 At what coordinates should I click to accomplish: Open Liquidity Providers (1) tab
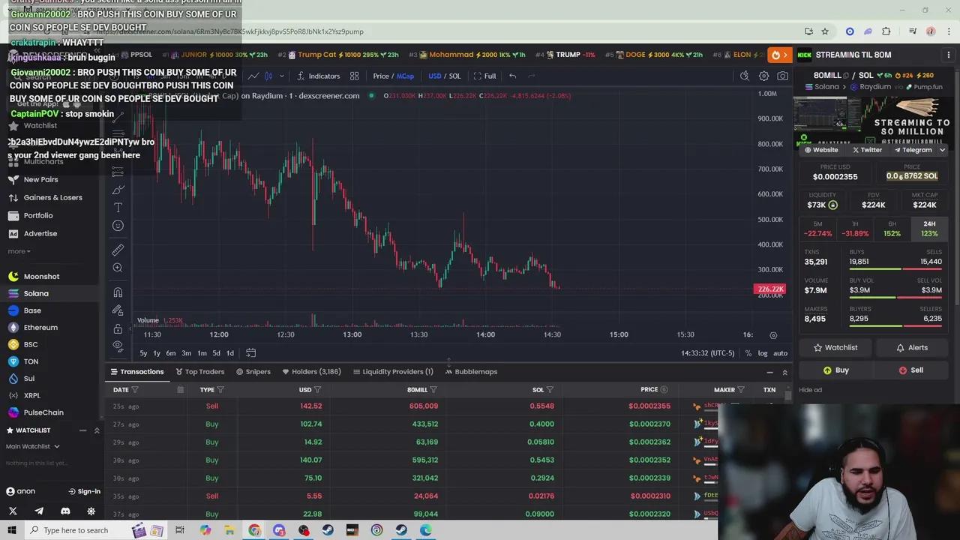pos(393,371)
